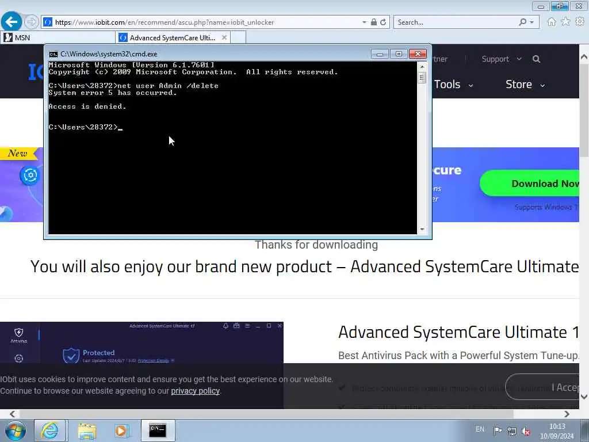Image resolution: width=589 pixels, height=442 pixels.
Task: Click the cmd window scrollbar down arrow
Action: point(422,229)
